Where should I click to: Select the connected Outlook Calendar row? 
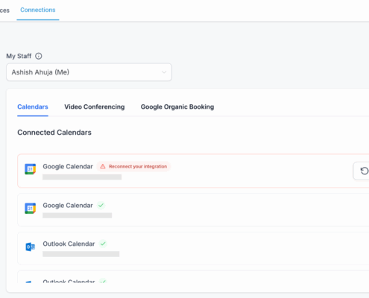[x=193, y=249]
